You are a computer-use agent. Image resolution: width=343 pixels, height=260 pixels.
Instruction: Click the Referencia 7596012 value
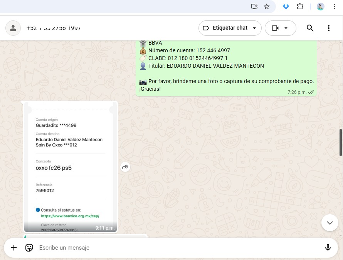point(45,190)
